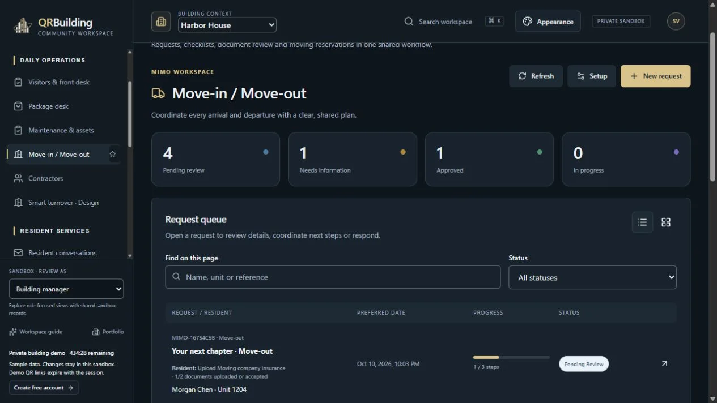Image resolution: width=717 pixels, height=403 pixels.
Task: Toggle favorite star on Move-in / Move-out
Action: (x=113, y=154)
